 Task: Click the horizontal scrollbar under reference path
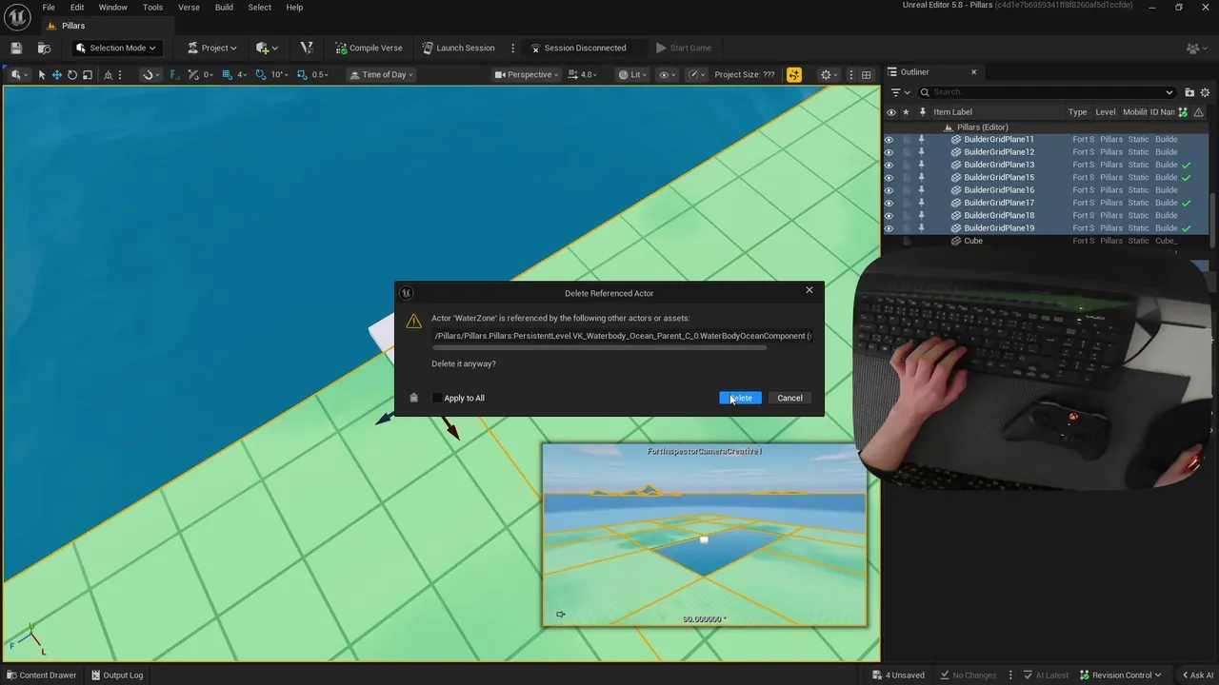(599, 348)
